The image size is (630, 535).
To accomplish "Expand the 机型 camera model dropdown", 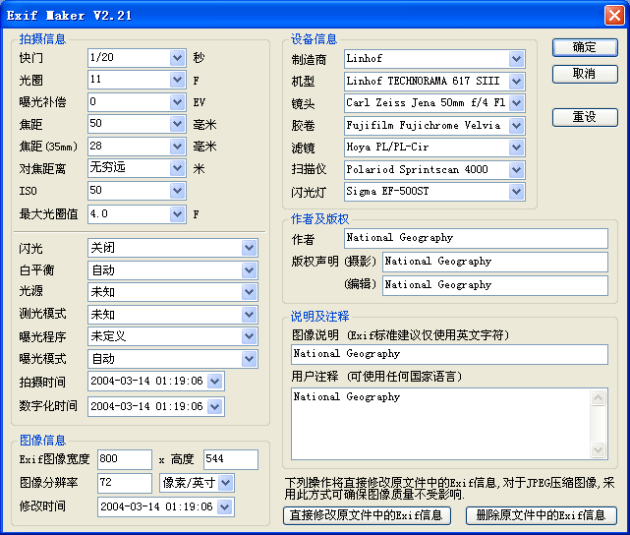I will coord(516,82).
